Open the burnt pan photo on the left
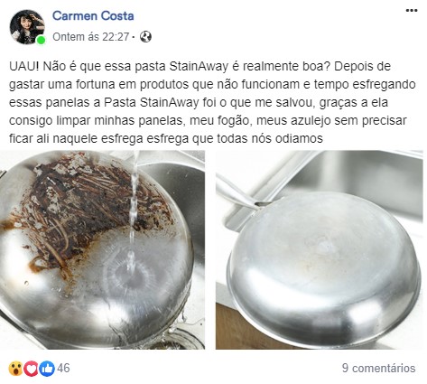 [102, 249]
